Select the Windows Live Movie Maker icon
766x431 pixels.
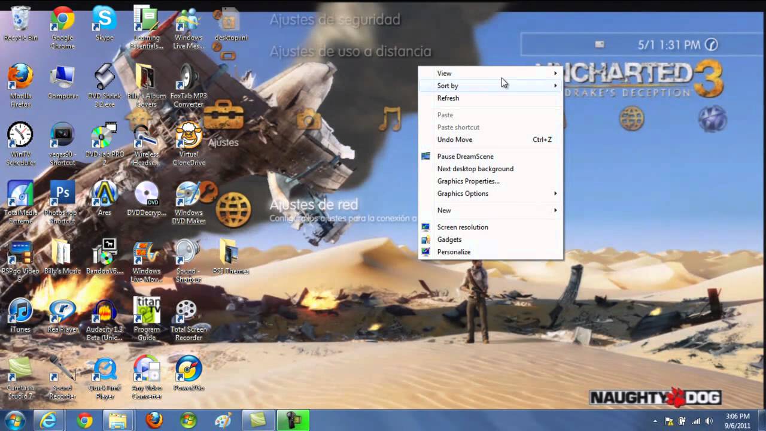(x=147, y=261)
